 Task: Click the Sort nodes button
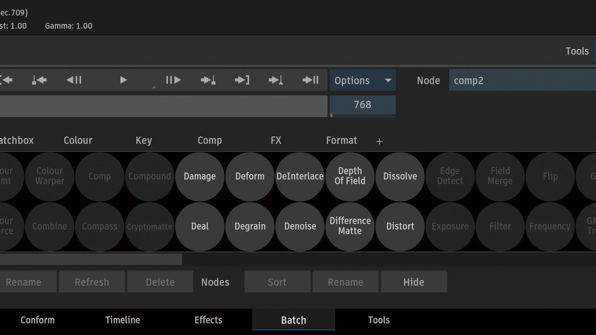(x=277, y=282)
